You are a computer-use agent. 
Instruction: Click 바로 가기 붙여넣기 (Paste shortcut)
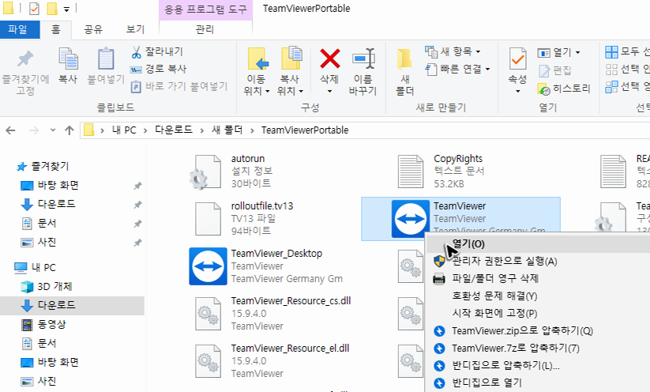click(179, 86)
